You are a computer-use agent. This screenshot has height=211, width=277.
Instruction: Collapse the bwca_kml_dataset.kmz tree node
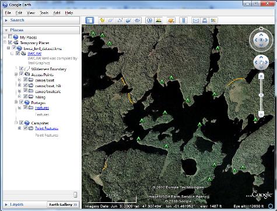(x=8, y=48)
